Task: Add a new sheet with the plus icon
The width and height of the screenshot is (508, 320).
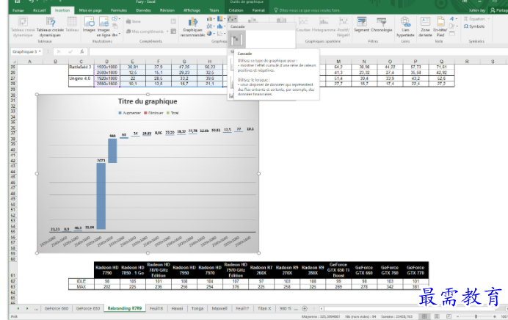Action: pos(304,308)
